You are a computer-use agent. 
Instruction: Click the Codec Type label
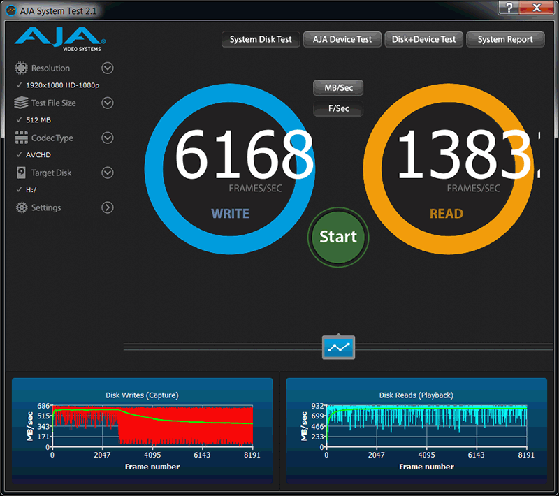[x=52, y=138]
